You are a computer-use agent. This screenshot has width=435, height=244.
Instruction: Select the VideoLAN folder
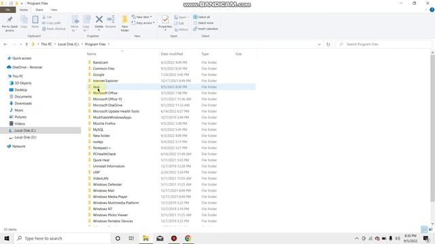101,178
